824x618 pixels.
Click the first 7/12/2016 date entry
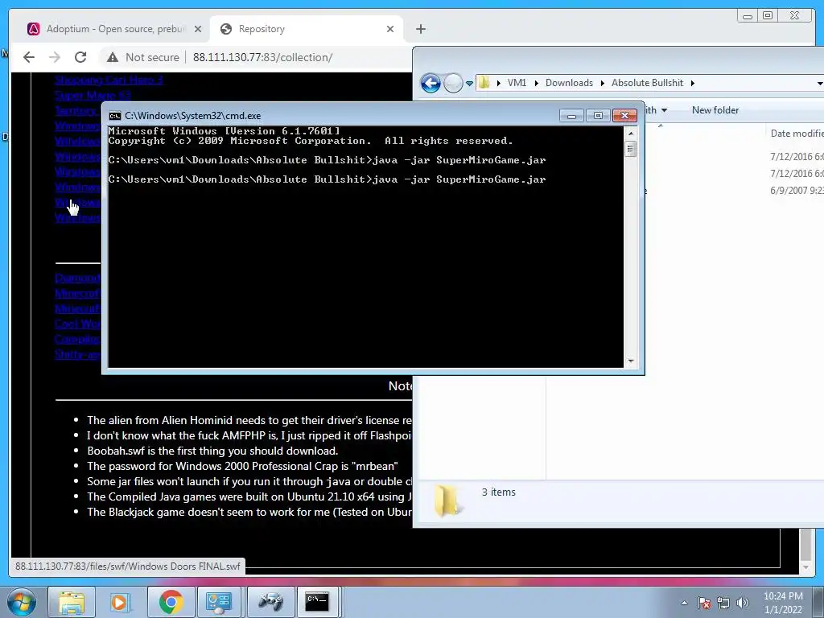pyautogui.click(x=797, y=157)
